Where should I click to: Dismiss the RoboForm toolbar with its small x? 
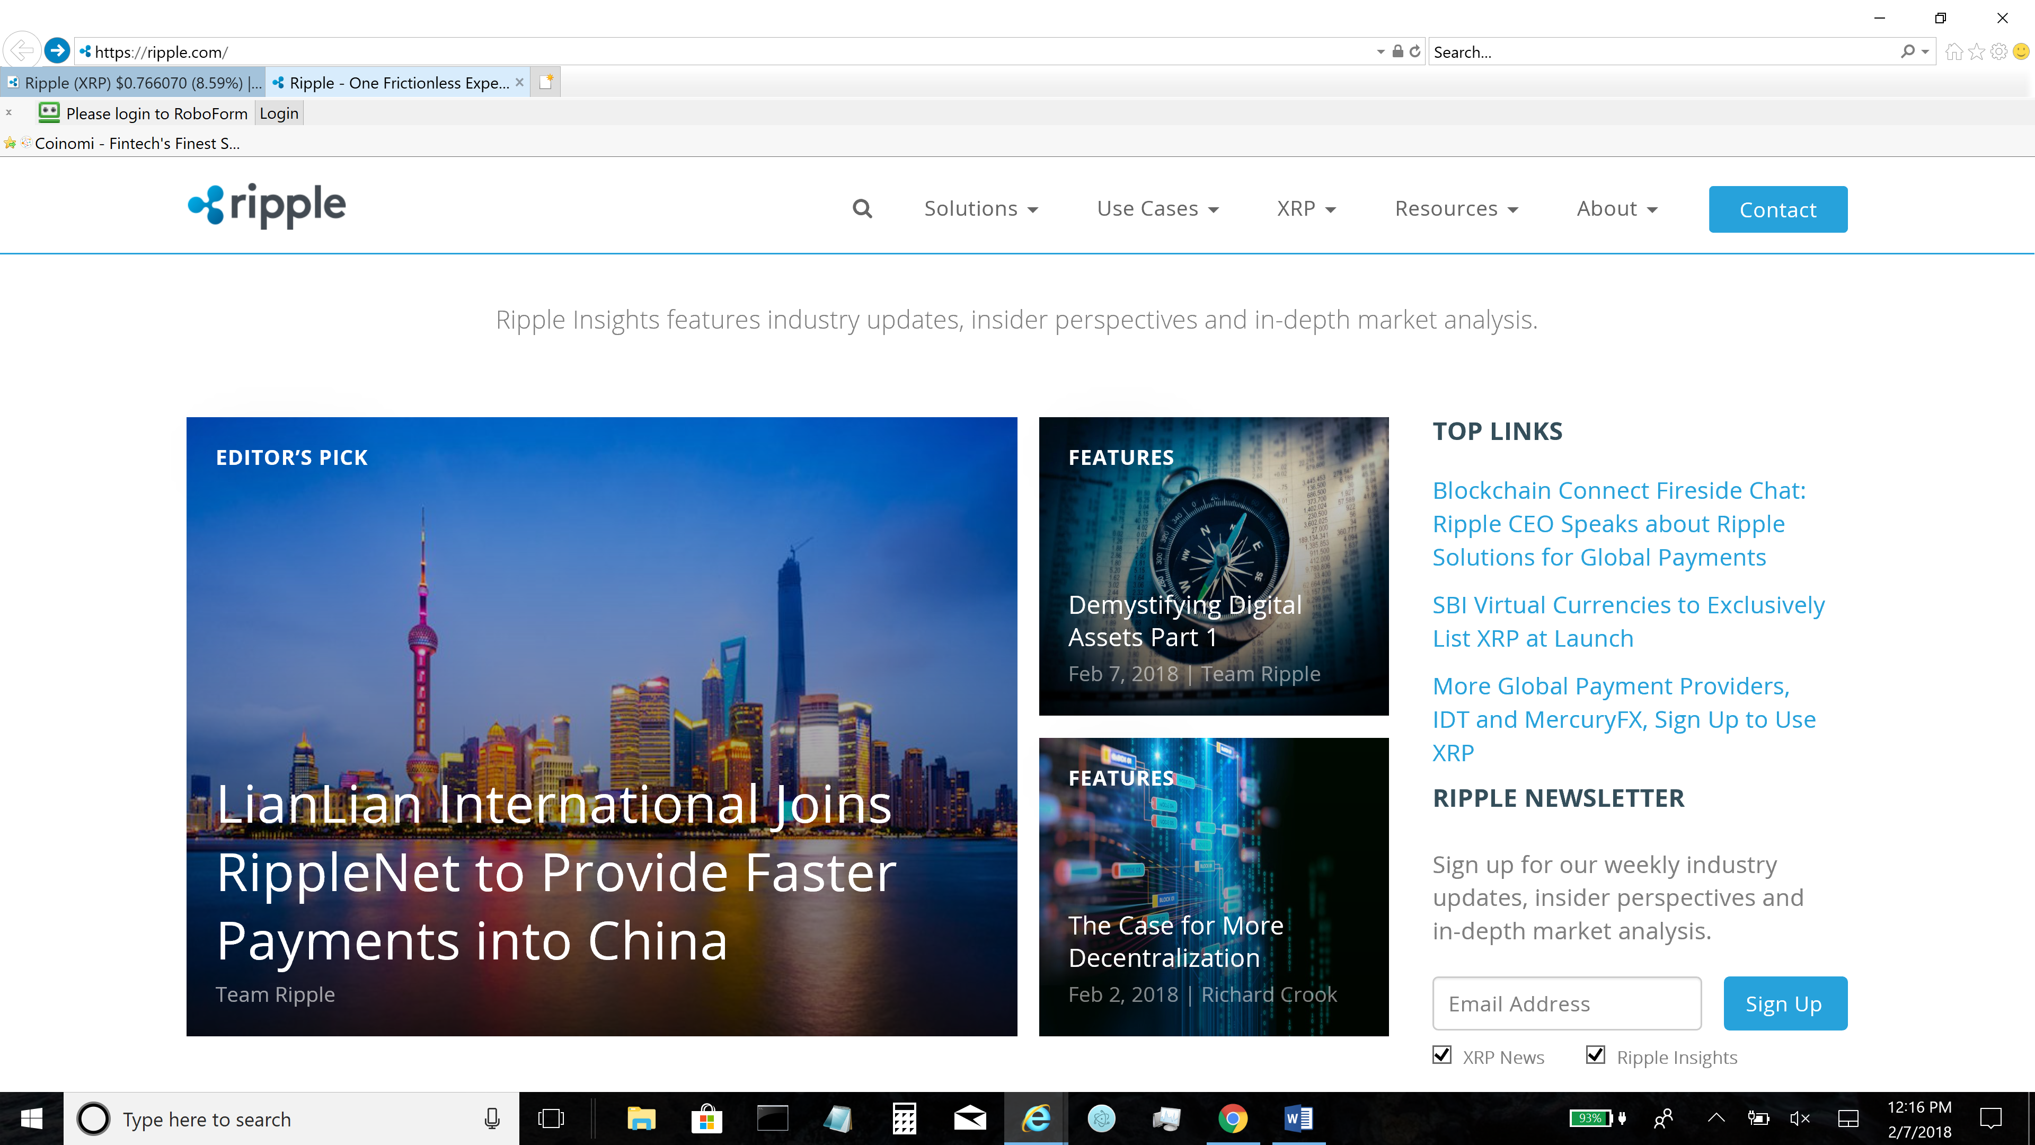coord(8,112)
